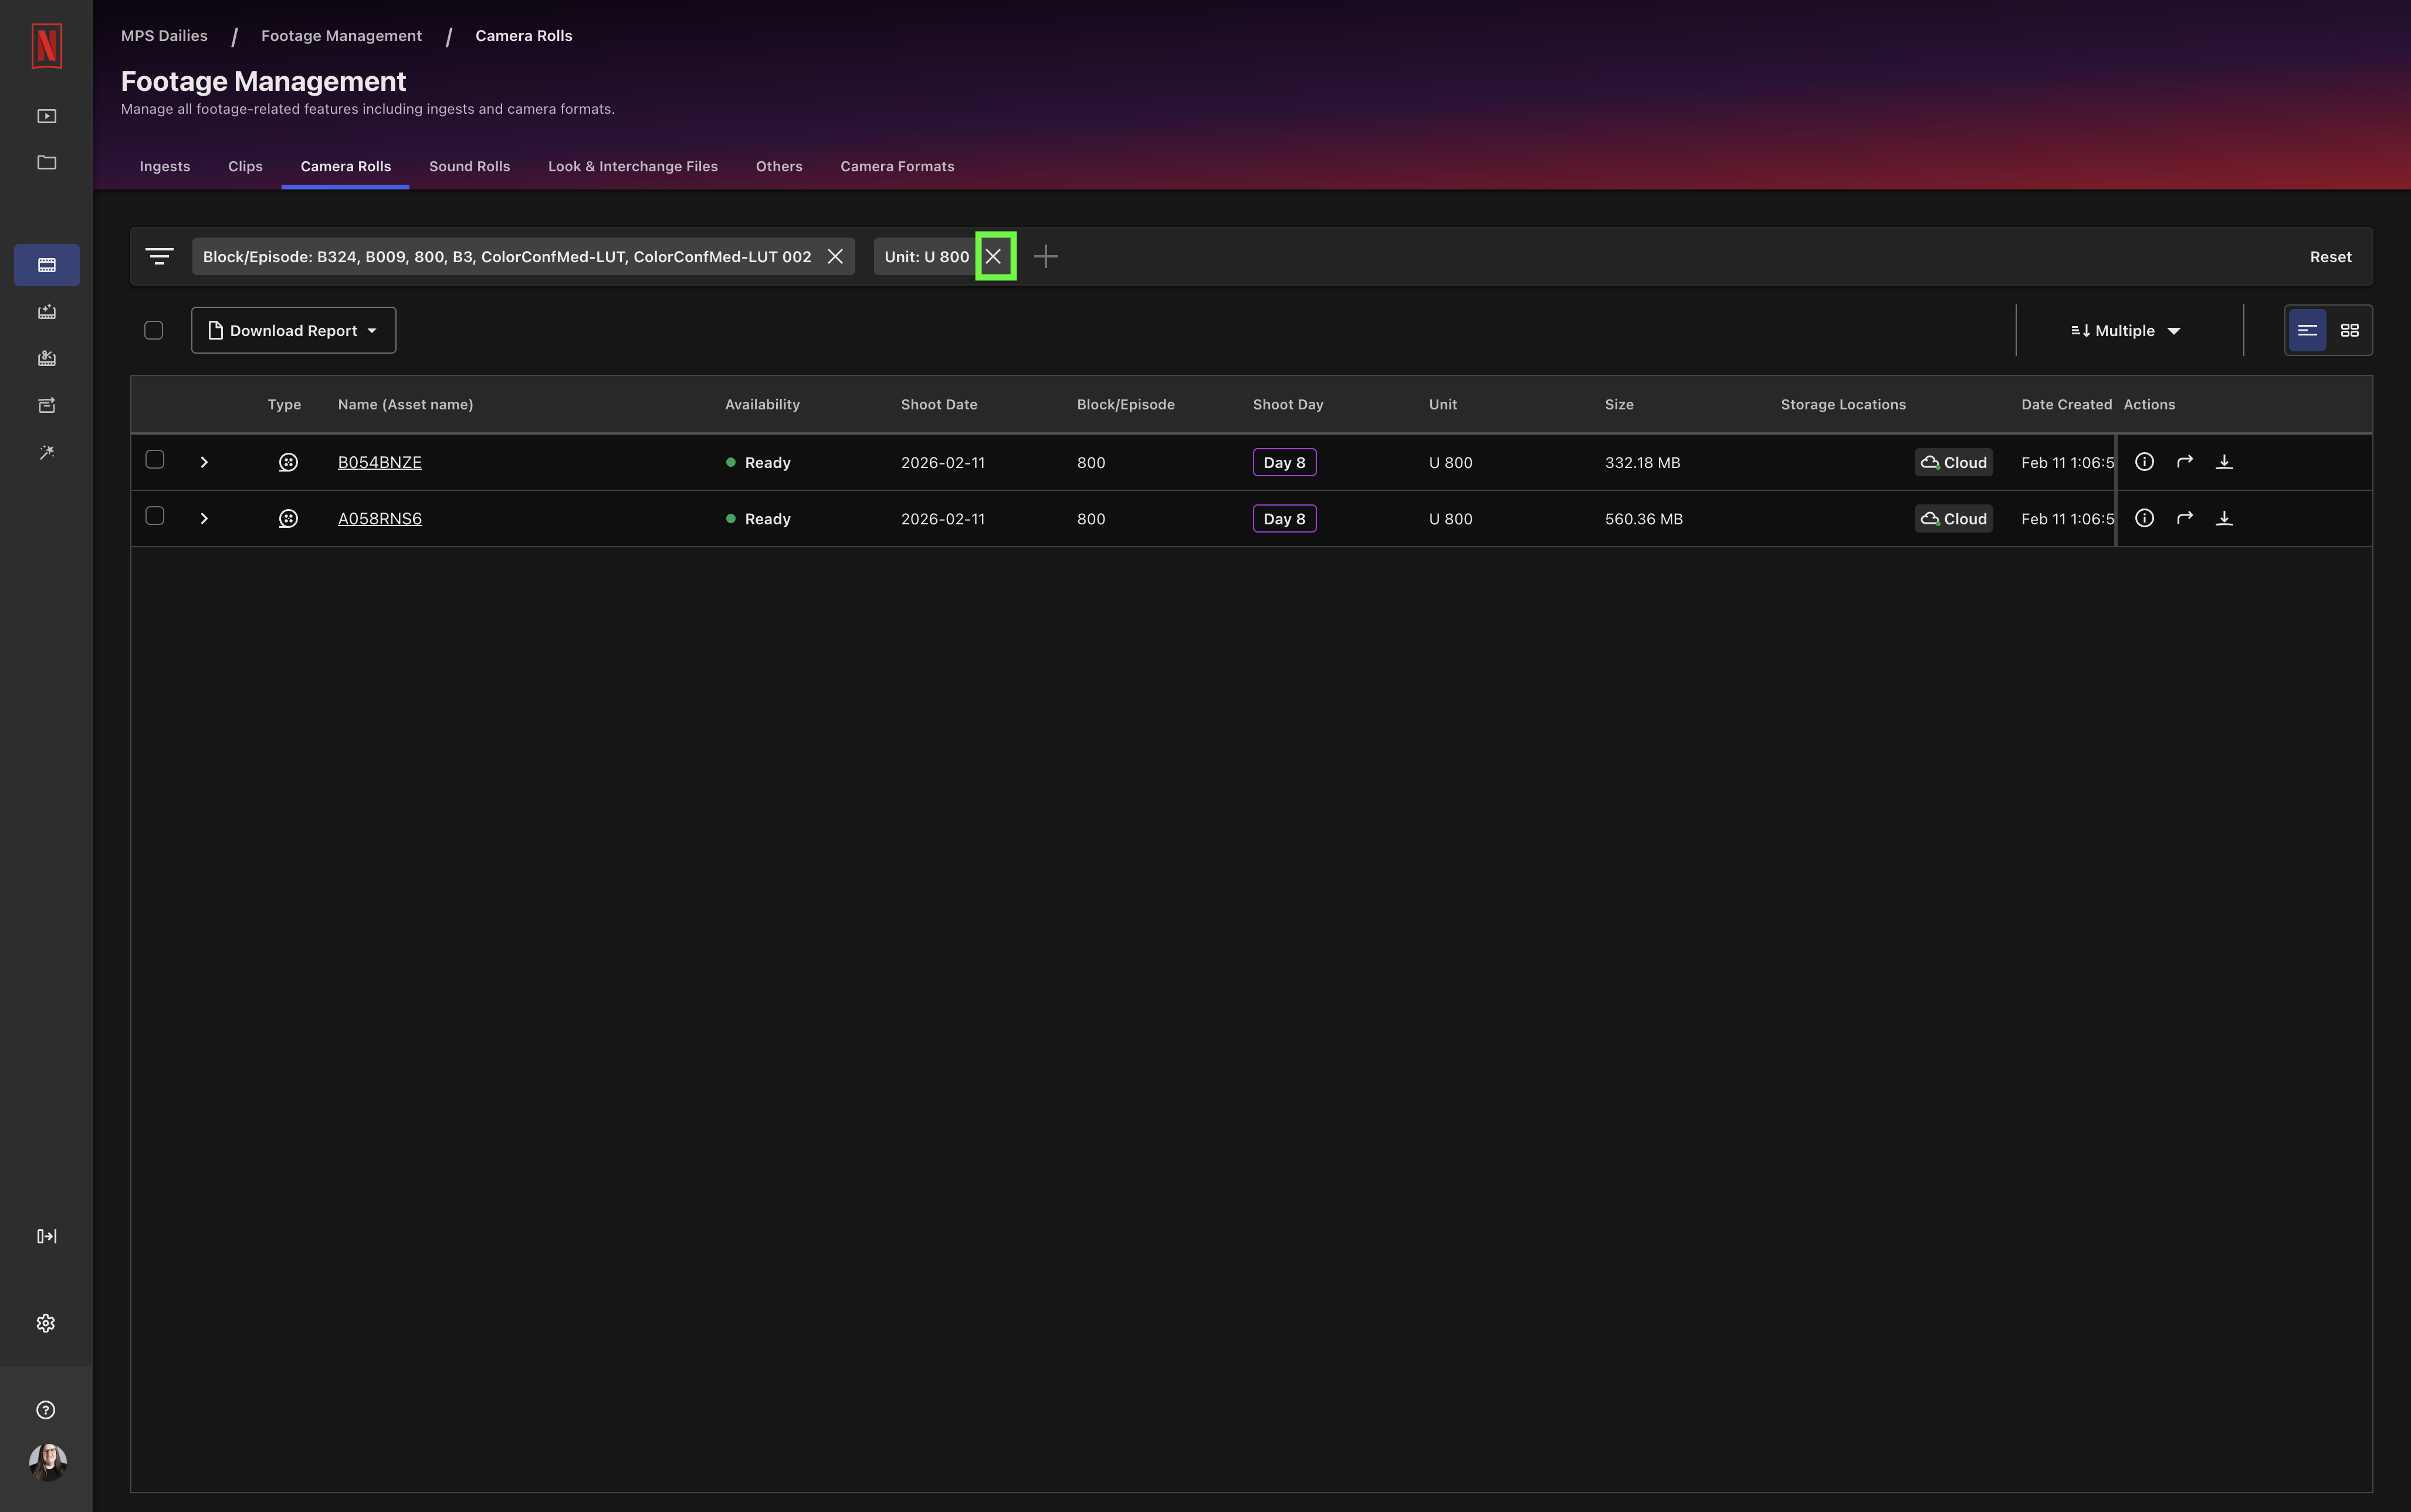
Task: Collapse the sidebar navigation
Action: pyautogui.click(x=46, y=1236)
